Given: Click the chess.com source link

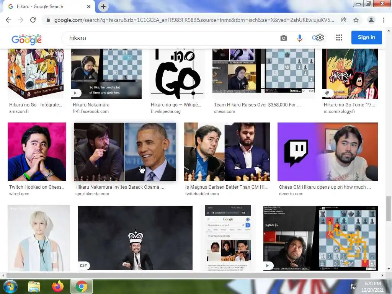Looking at the screenshot, I should 224,111.
